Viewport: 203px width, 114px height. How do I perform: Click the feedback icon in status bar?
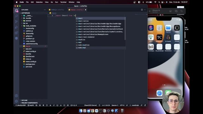141,105
